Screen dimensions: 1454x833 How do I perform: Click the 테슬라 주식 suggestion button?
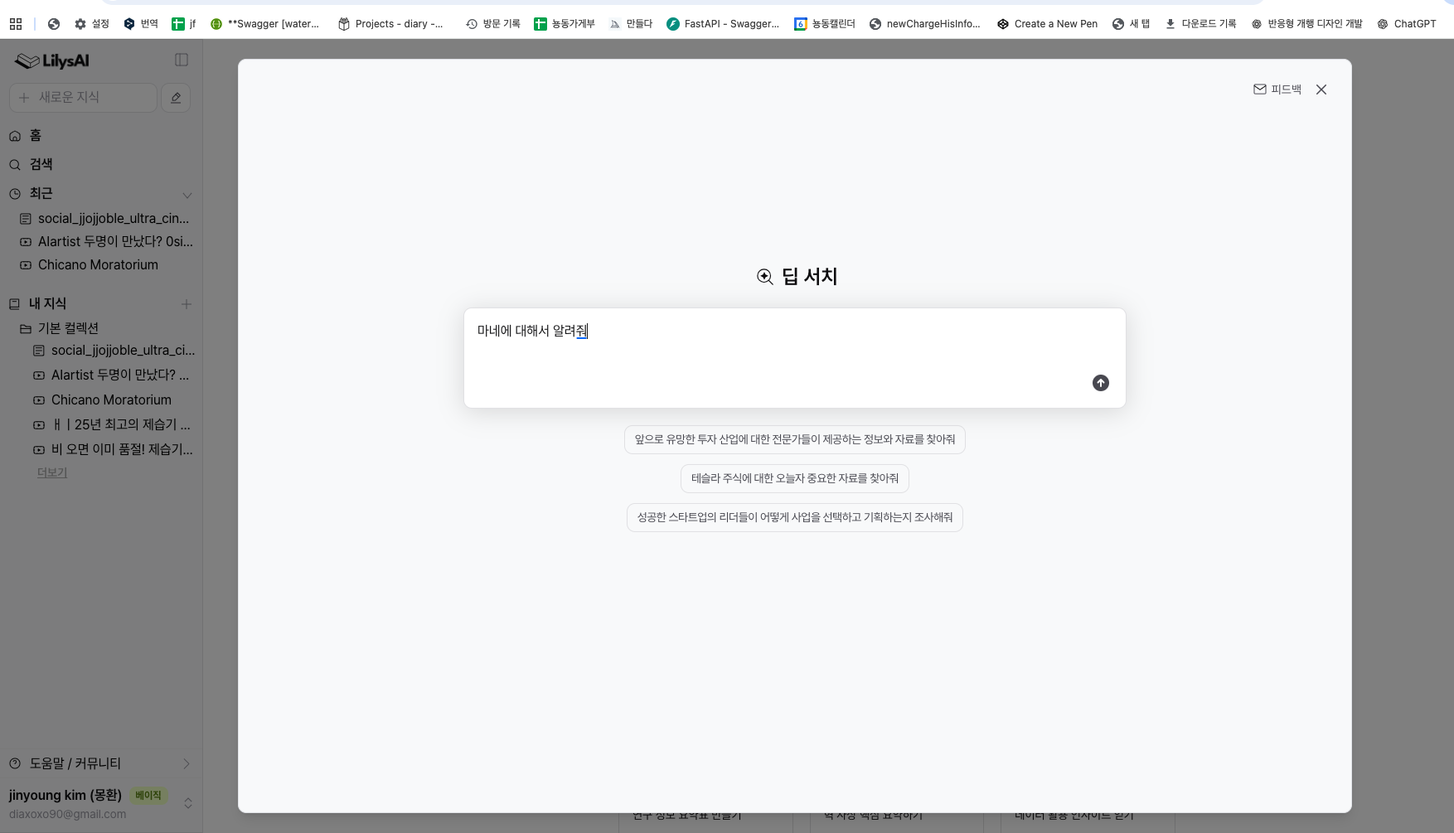click(x=794, y=478)
